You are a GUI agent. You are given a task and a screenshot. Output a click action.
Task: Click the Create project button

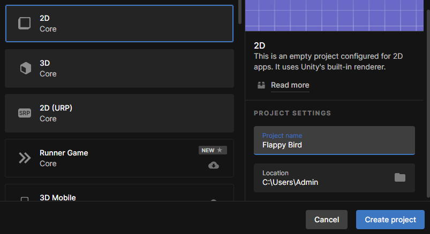[390, 220]
